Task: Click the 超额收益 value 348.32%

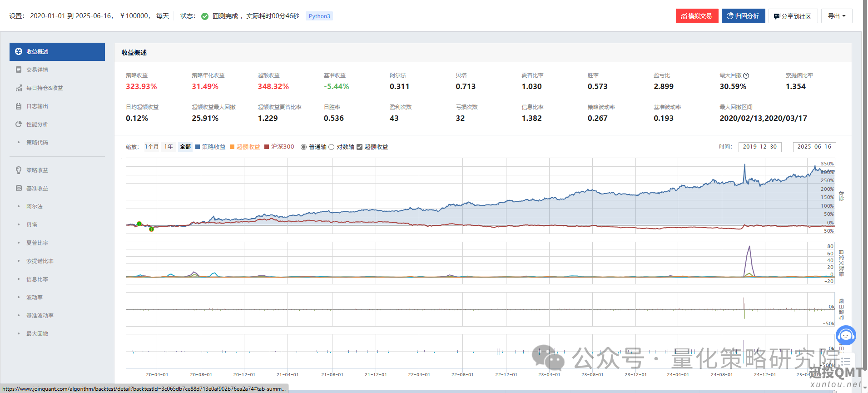Action: [273, 86]
